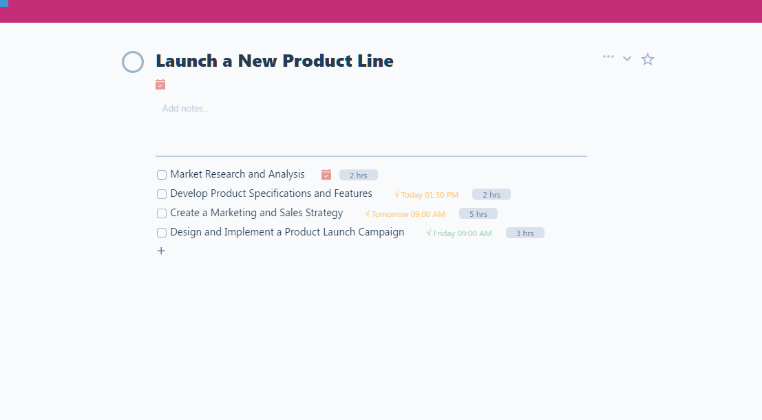
Task: Open the three-dots more options menu
Action: click(x=608, y=57)
